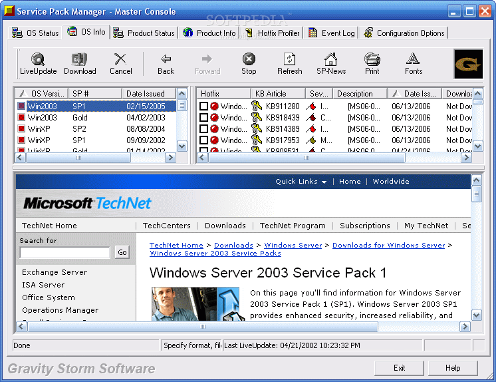Check the KB911280 hotfix checkbox
Viewport: 496px width, 382px height.
coord(203,106)
